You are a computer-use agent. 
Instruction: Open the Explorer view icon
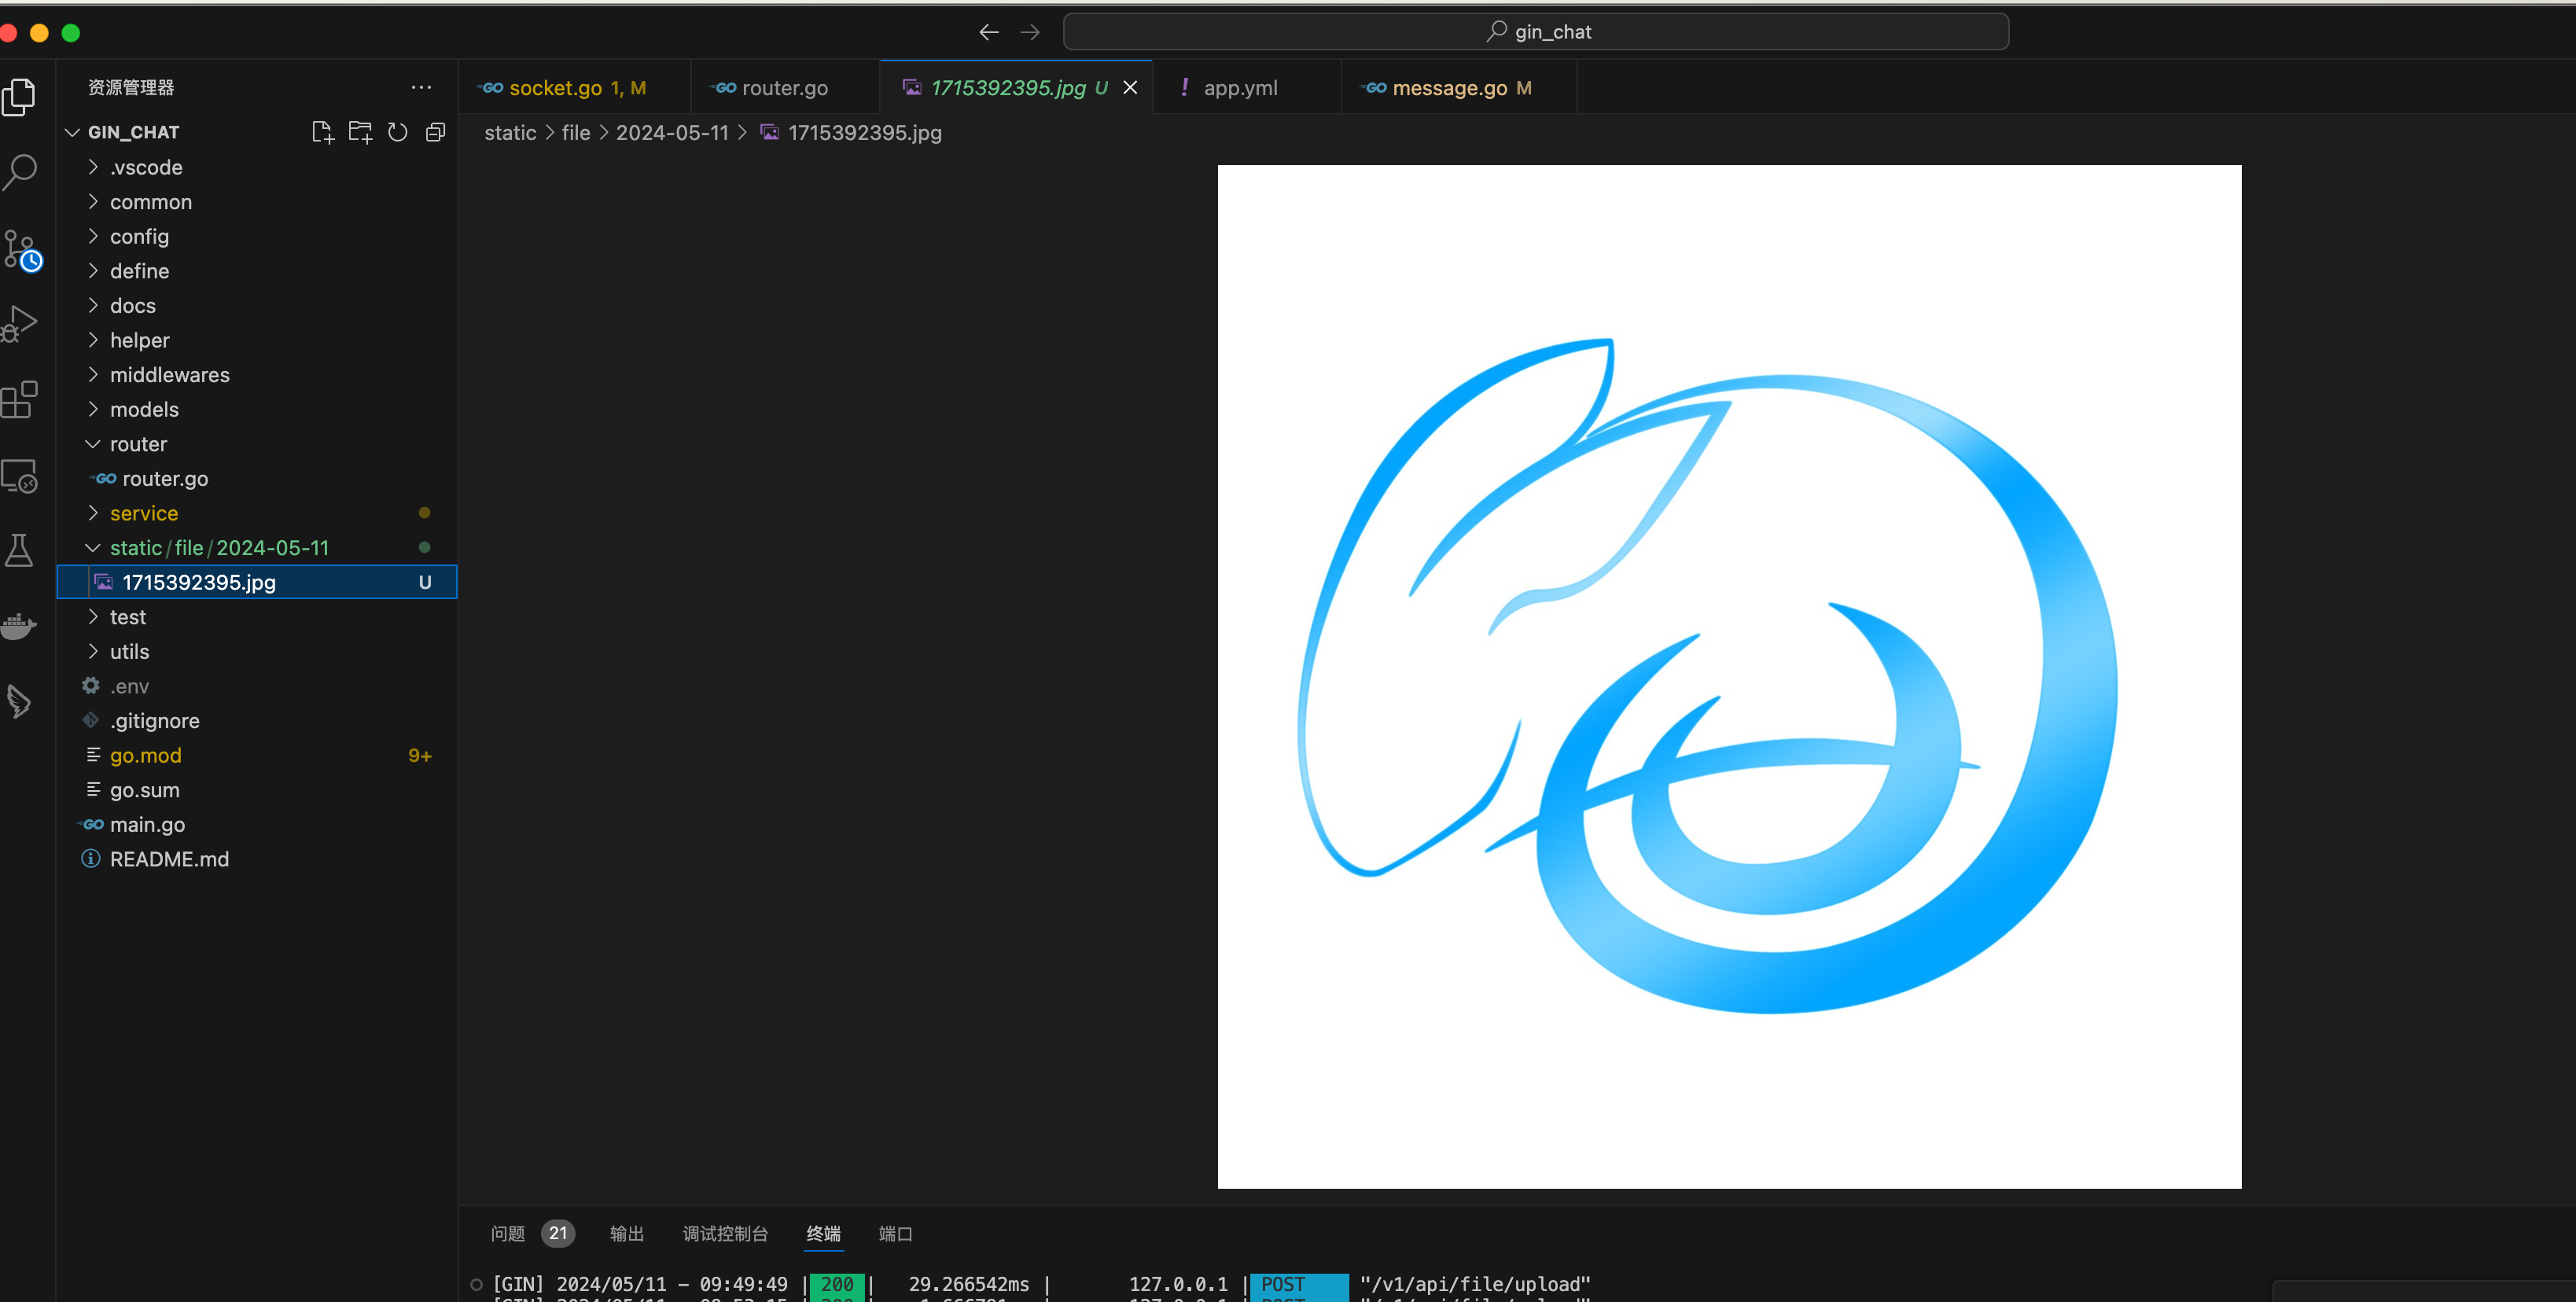click(x=19, y=97)
